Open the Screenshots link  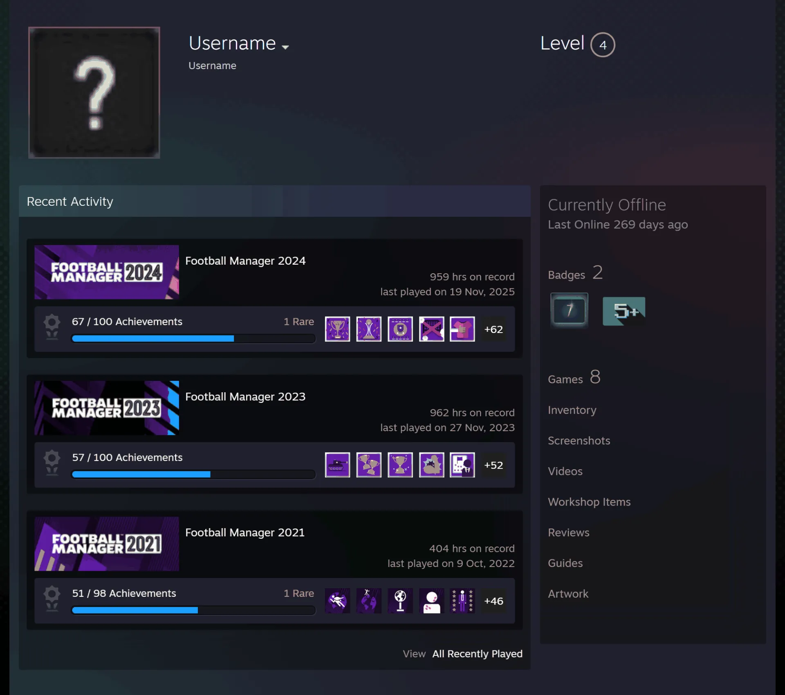[x=579, y=441]
